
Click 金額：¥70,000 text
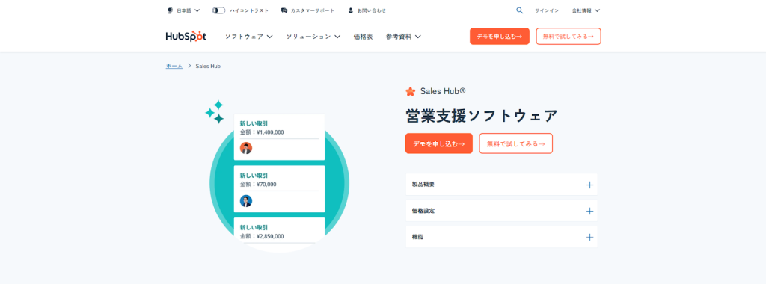(258, 185)
